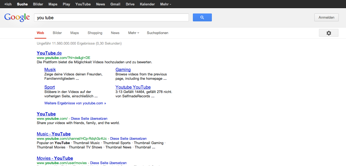Open the Gaming sitelink
346x166 pixels.
click(x=123, y=70)
